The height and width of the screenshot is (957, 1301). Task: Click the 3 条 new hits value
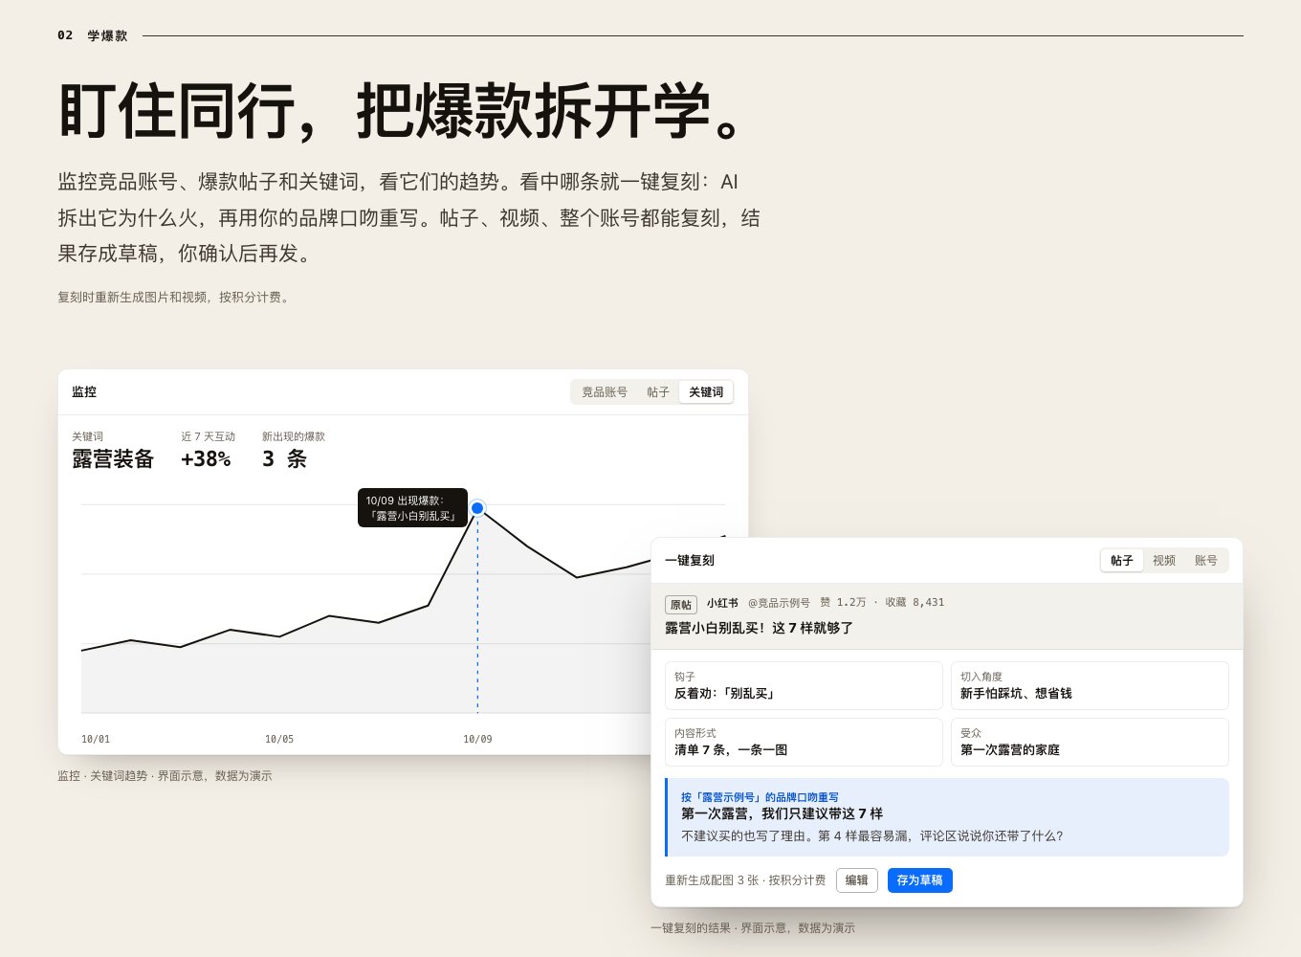[284, 459]
